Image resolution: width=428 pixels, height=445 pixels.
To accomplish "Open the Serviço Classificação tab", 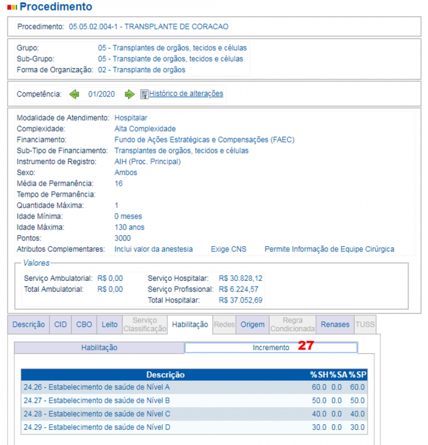I will click(145, 324).
